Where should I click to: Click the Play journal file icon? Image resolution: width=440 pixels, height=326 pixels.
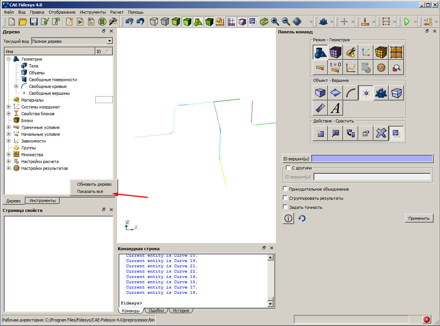pyautogui.click(x=80, y=22)
